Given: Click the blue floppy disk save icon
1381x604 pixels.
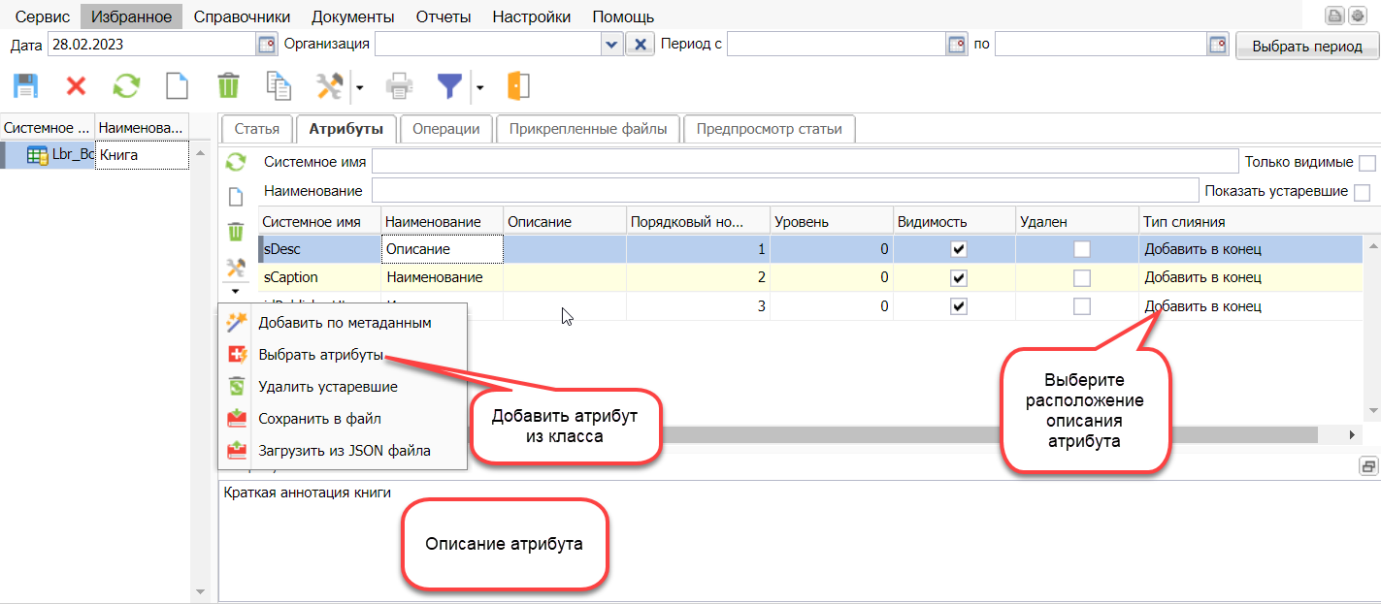Looking at the screenshot, I should (25, 86).
